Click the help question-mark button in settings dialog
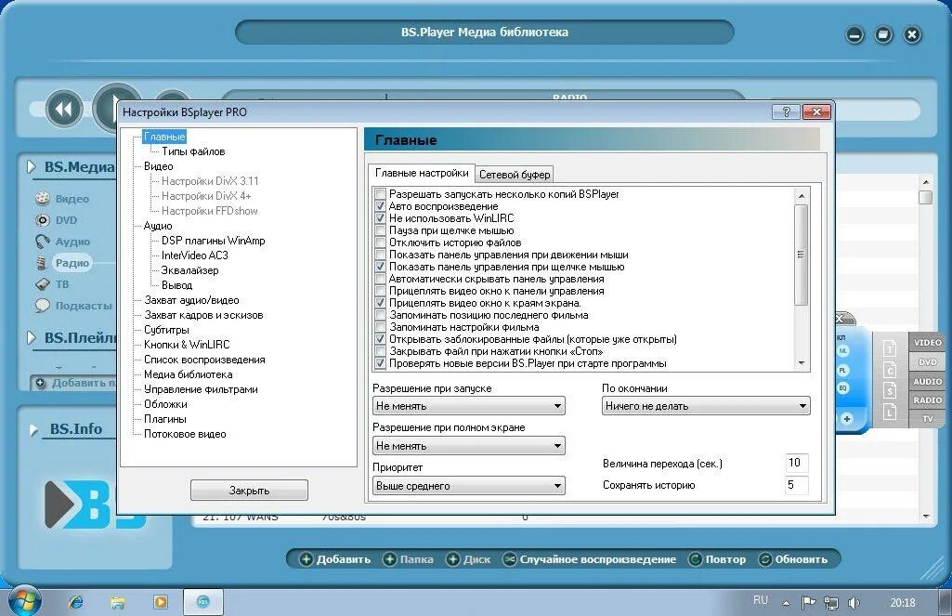This screenshot has height=616, width=952. (x=787, y=111)
